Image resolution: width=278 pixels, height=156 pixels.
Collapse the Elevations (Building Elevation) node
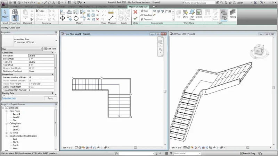[6, 136]
